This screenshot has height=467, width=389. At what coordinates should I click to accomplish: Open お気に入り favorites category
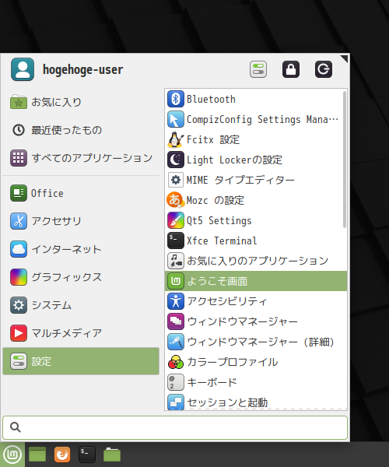(x=81, y=102)
